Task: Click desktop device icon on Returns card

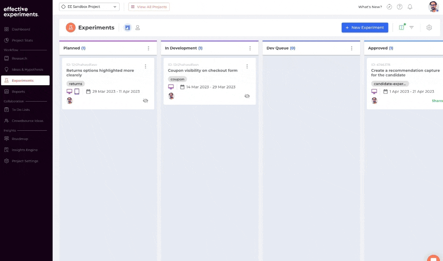Action: (x=69, y=91)
